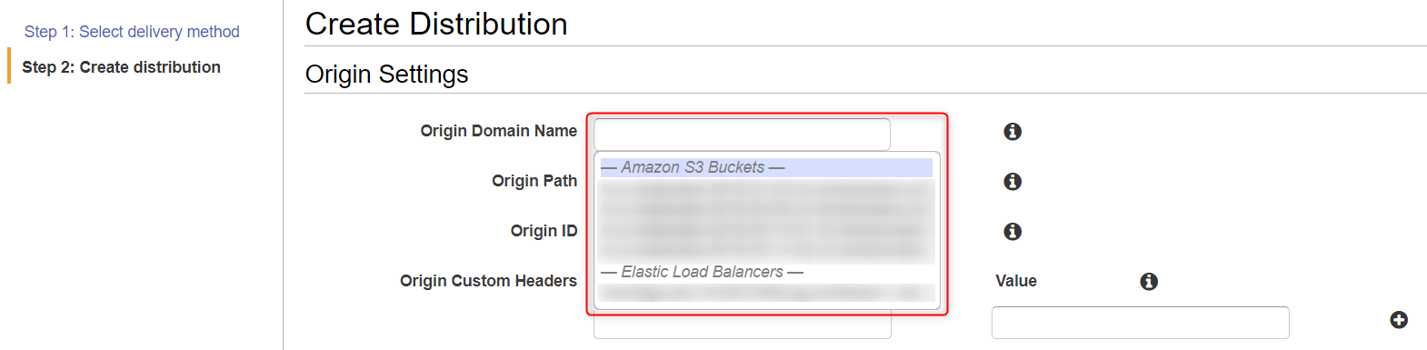The width and height of the screenshot is (1427, 350).
Task: Select the Origin Custom Headers label
Action: (x=488, y=281)
